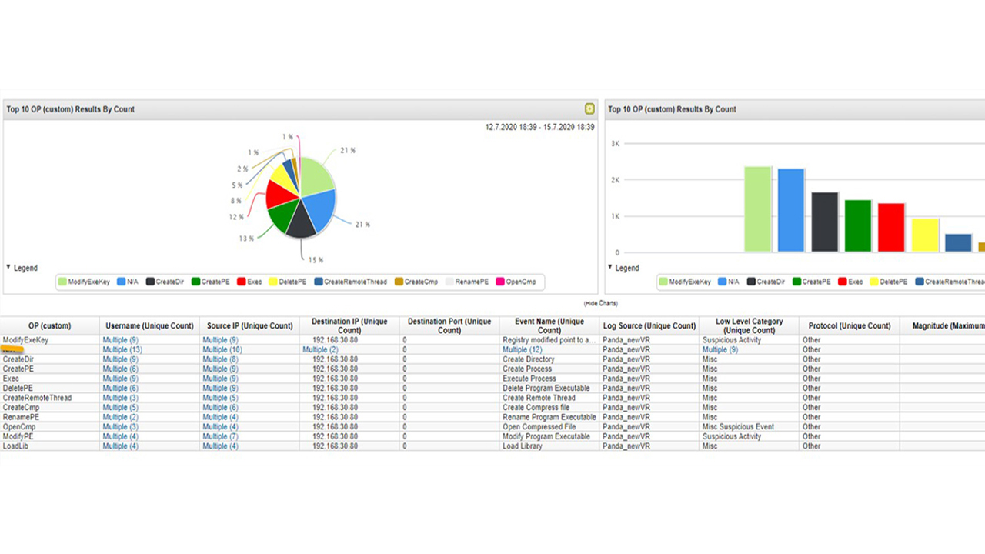Select Exec swatch in bar chart legend
The height and width of the screenshot is (554, 985).
pyautogui.click(x=843, y=282)
